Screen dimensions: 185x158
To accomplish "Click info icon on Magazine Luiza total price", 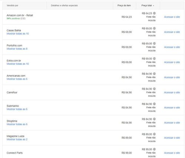I will (154, 134).
